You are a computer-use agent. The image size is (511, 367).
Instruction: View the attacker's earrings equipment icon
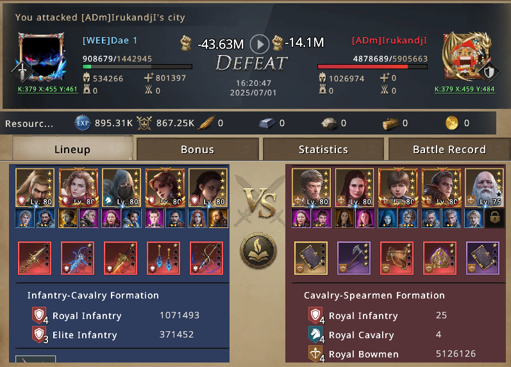point(163,258)
